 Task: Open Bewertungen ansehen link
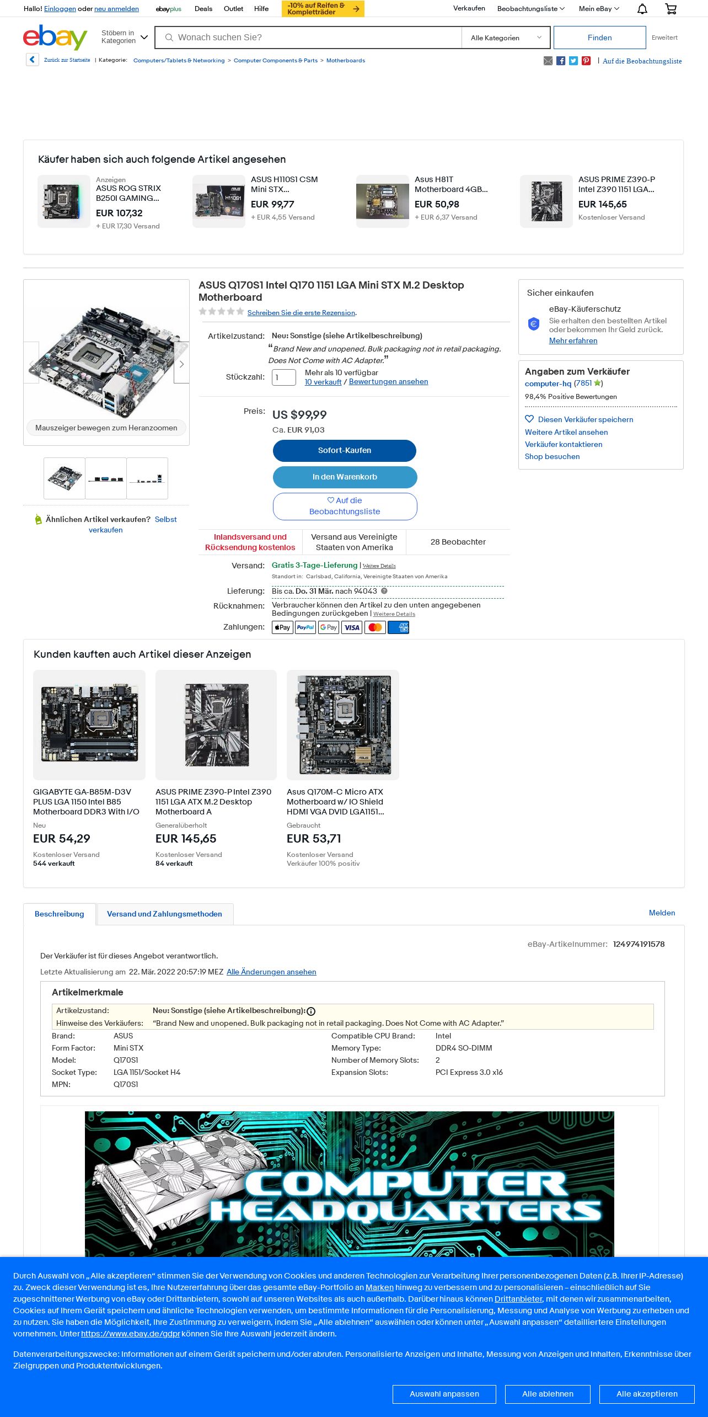pyautogui.click(x=388, y=382)
